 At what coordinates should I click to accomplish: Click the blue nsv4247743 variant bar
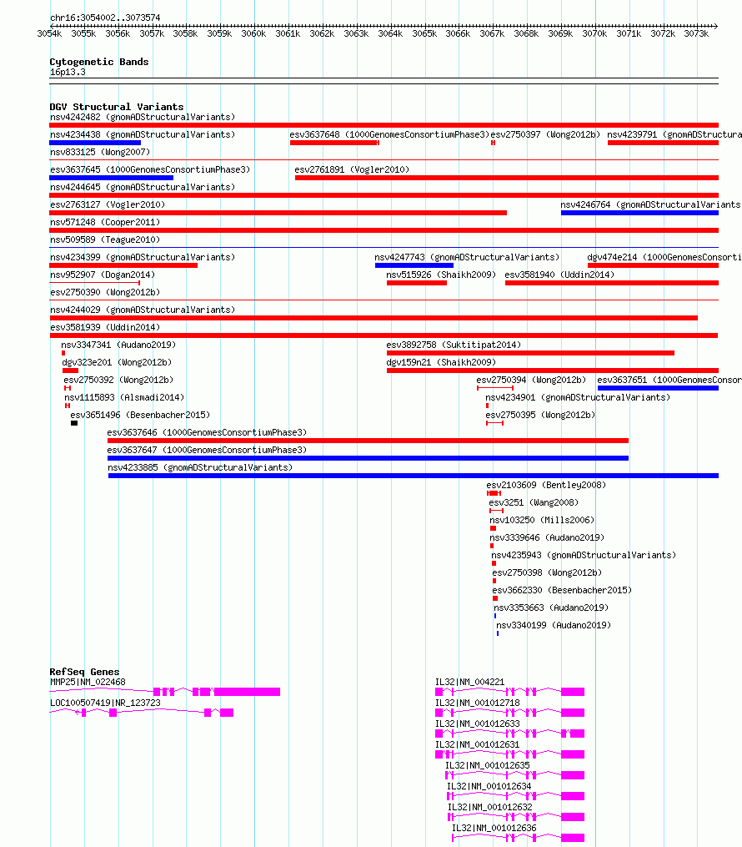pos(414,265)
